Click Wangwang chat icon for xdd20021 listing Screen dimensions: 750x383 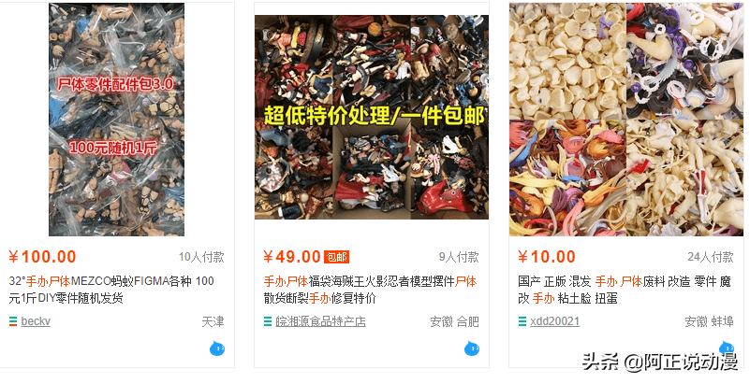[727, 348]
